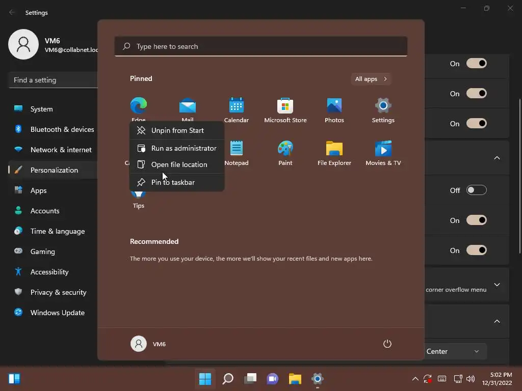Click the volume speaker tray icon
The height and width of the screenshot is (391, 522).
(x=471, y=379)
